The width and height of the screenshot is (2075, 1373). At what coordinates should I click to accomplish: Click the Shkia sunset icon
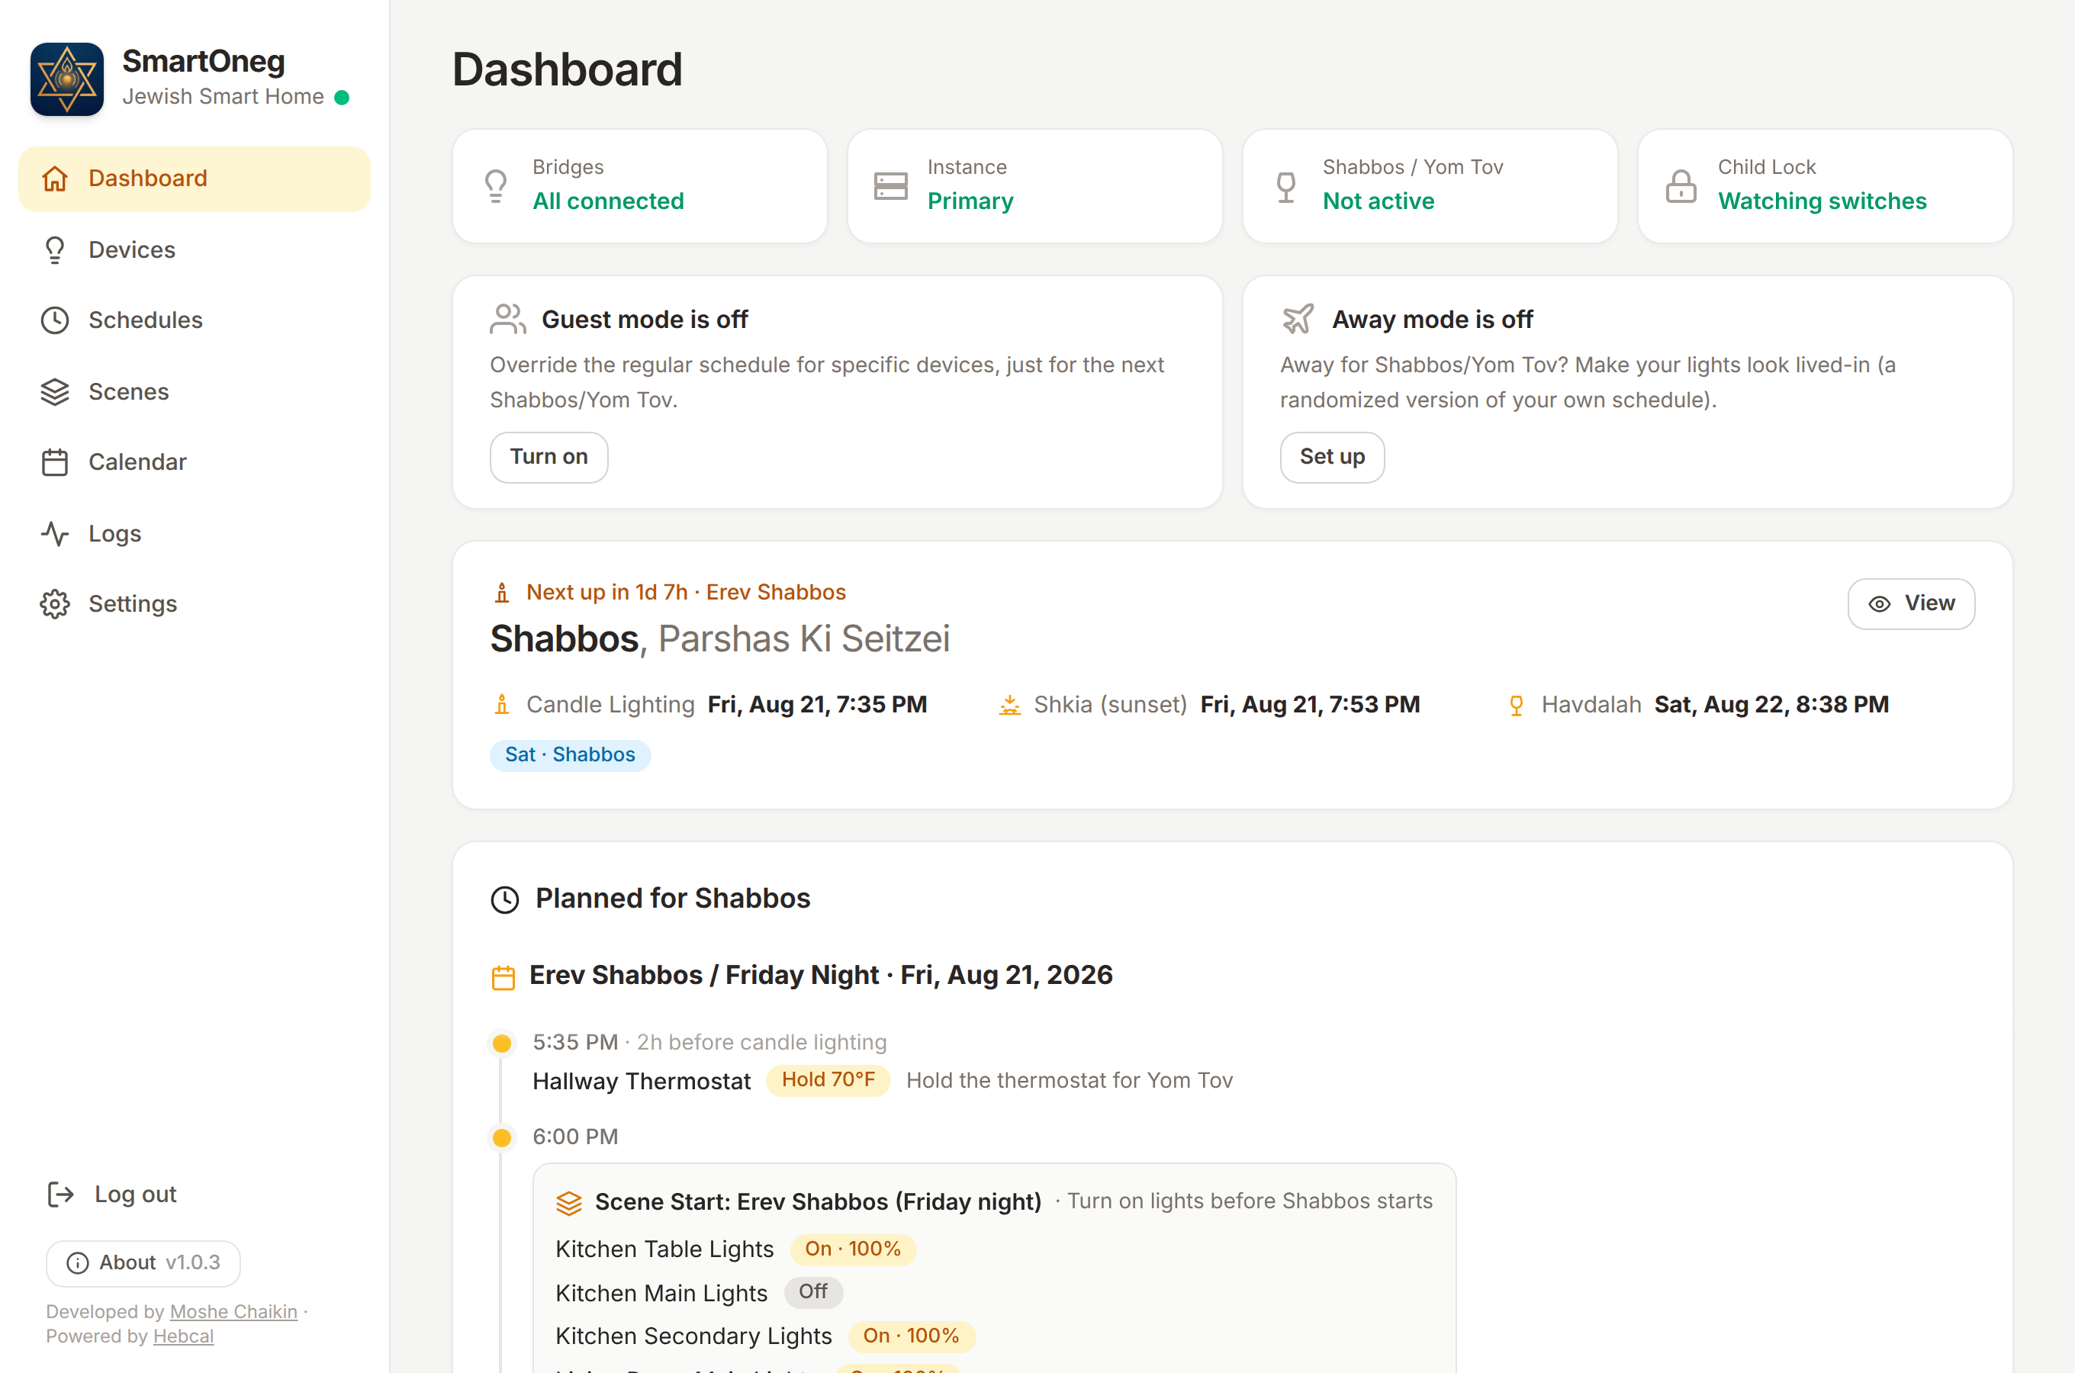[1009, 705]
